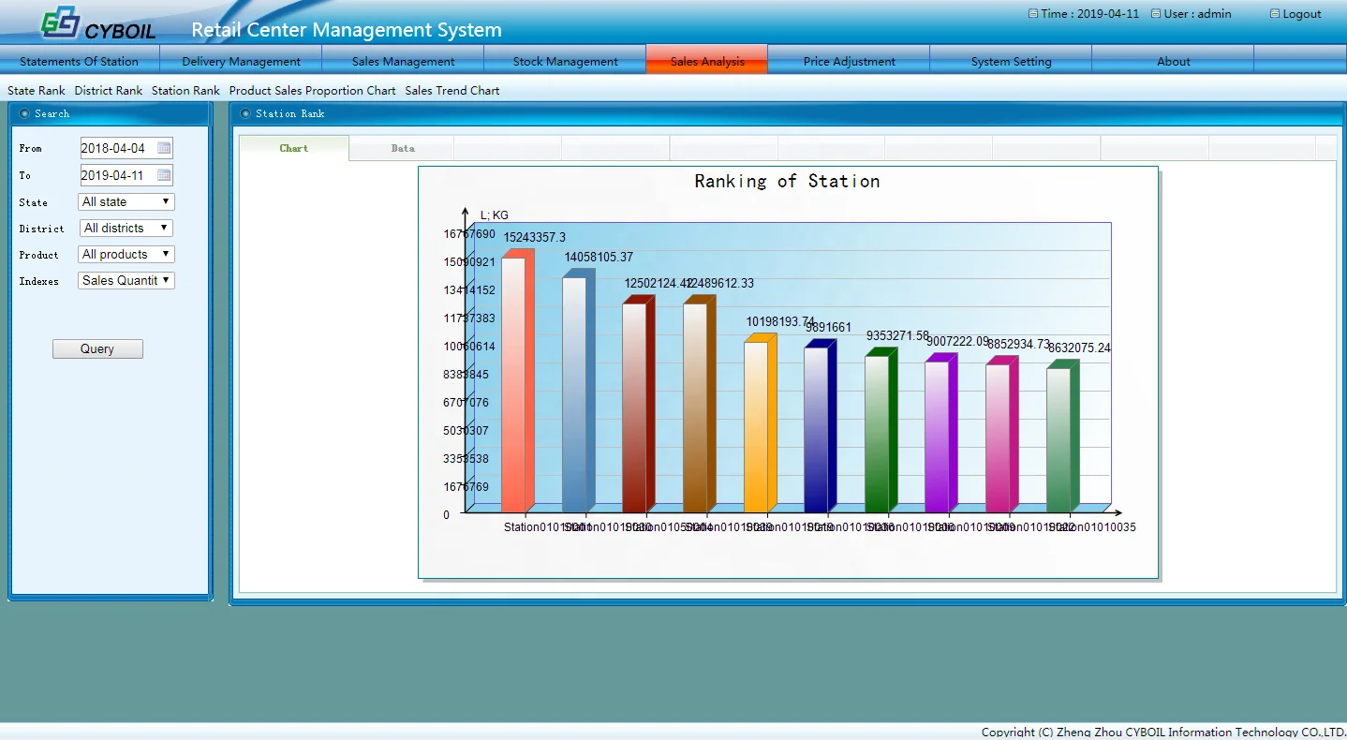Expand the District dropdown
Screen dimensions: 1347x740
pyautogui.click(x=126, y=229)
